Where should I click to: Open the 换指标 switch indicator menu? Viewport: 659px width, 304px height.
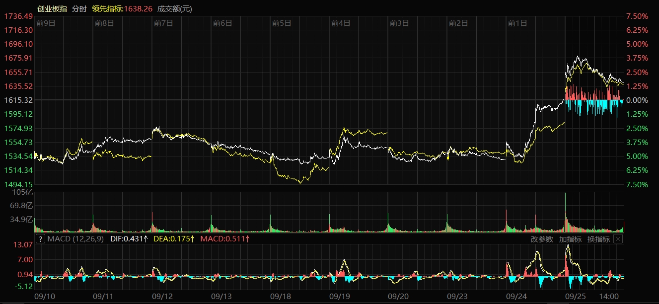[x=598, y=239]
